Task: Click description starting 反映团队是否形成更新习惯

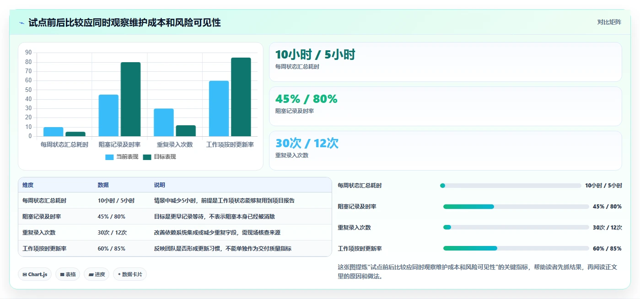Action: [223, 249]
